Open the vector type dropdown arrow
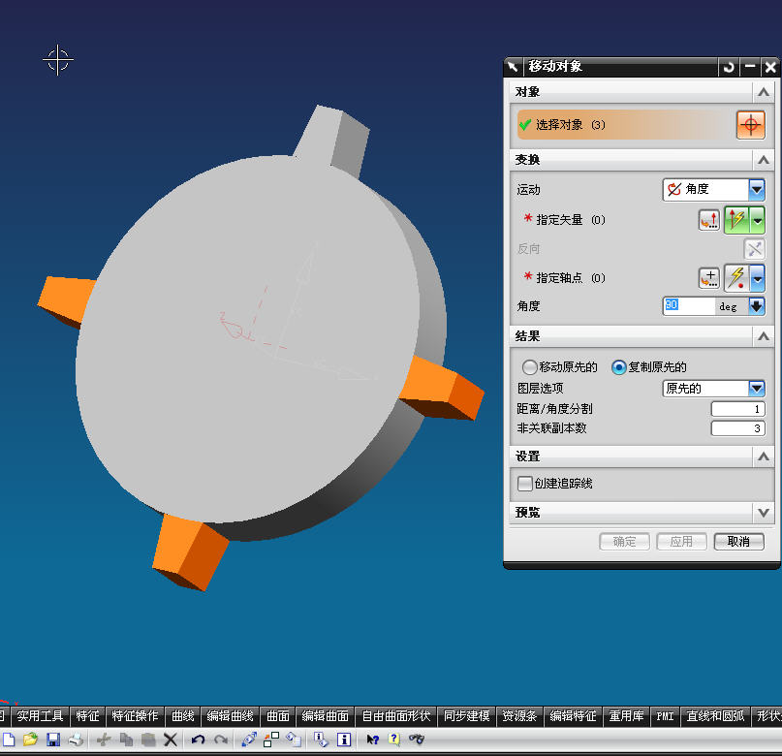 coord(758,220)
